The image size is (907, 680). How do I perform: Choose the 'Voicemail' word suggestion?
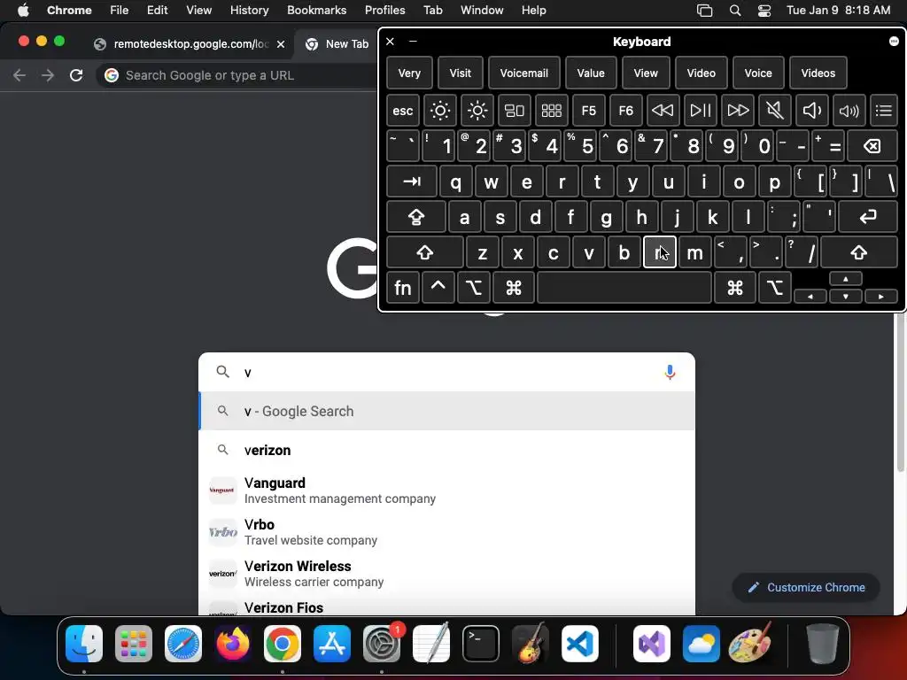524,73
